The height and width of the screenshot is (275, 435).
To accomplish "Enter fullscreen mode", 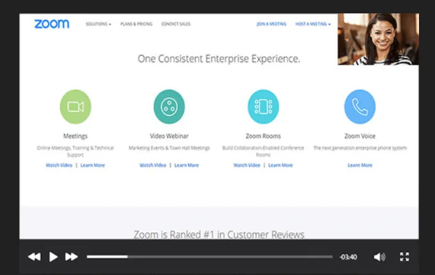I will click(404, 256).
